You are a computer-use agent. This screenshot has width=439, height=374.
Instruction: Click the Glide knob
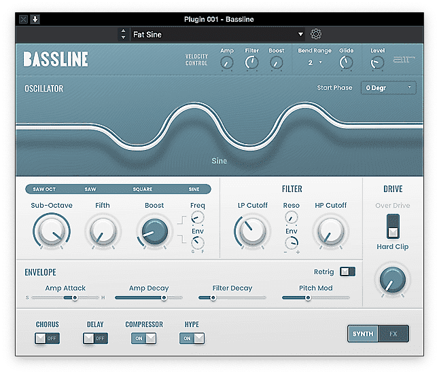click(x=346, y=62)
